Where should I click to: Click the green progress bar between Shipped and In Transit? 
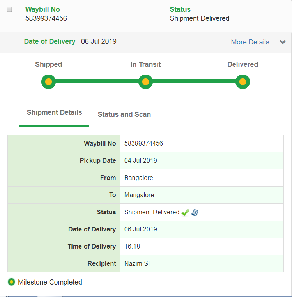(x=97, y=82)
